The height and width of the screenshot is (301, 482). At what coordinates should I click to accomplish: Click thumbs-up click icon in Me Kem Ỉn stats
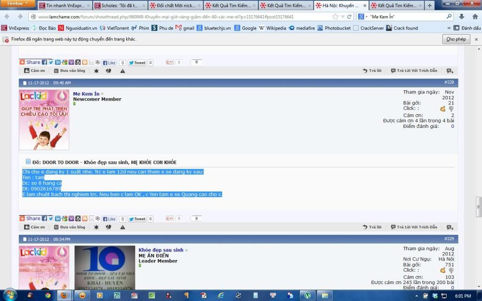[443, 109]
